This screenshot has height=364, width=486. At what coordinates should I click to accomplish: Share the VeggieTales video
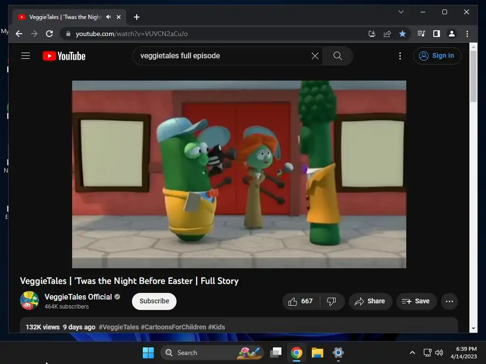pyautogui.click(x=370, y=301)
